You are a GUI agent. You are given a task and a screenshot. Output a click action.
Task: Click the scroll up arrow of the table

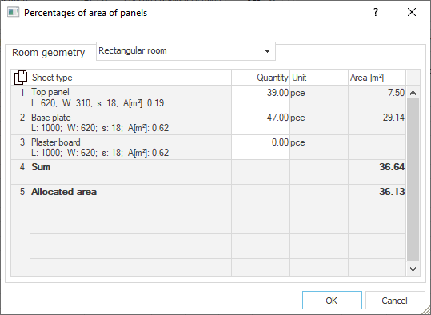pos(413,93)
